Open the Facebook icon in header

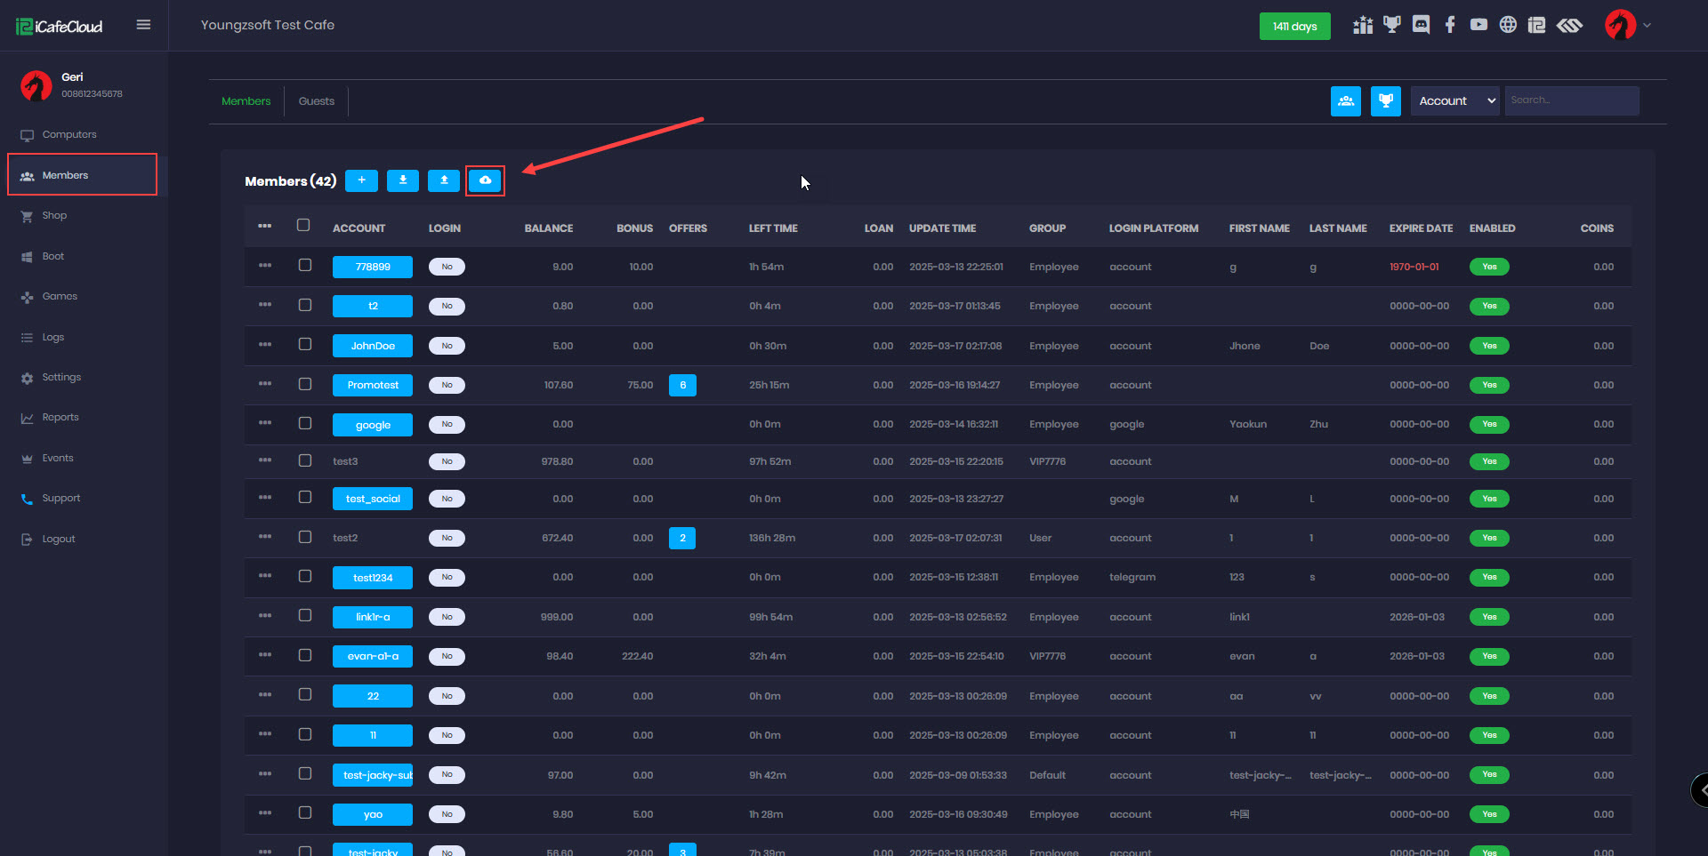1450,25
